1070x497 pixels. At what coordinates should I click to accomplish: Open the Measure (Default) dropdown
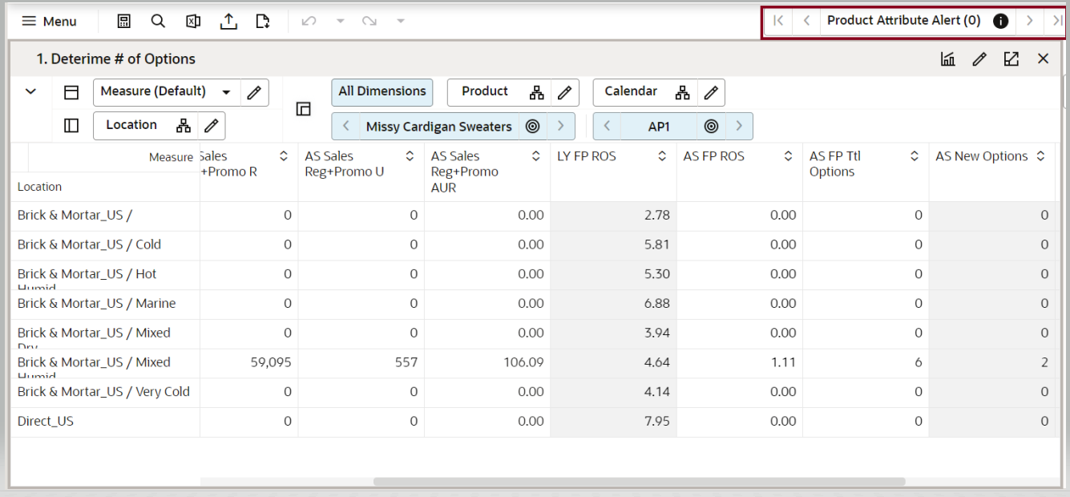[x=225, y=92]
